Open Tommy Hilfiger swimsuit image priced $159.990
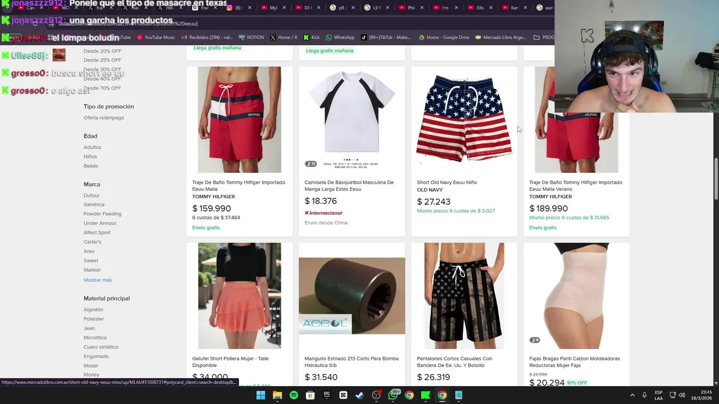The width and height of the screenshot is (719, 404). tap(239, 120)
